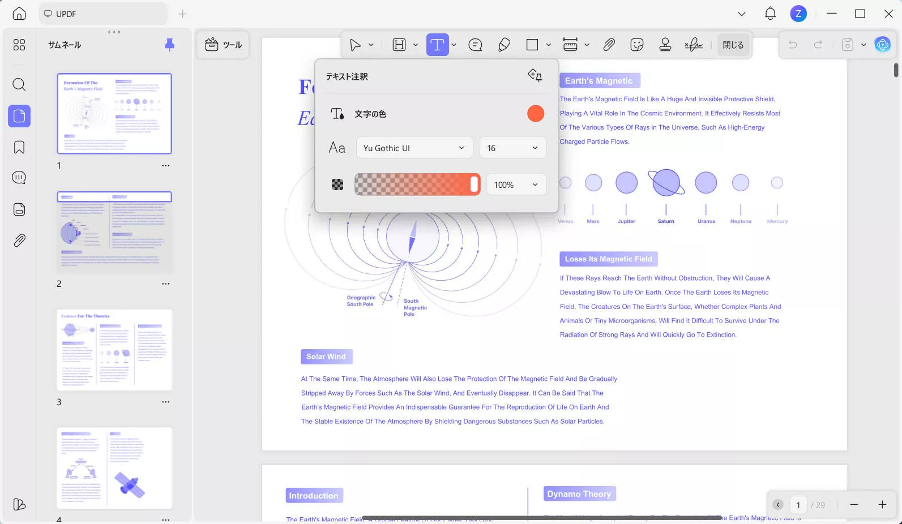Image resolution: width=902 pixels, height=524 pixels.
Task: Open the UPDF bottom sidebar icon
Action: (19, 504)
